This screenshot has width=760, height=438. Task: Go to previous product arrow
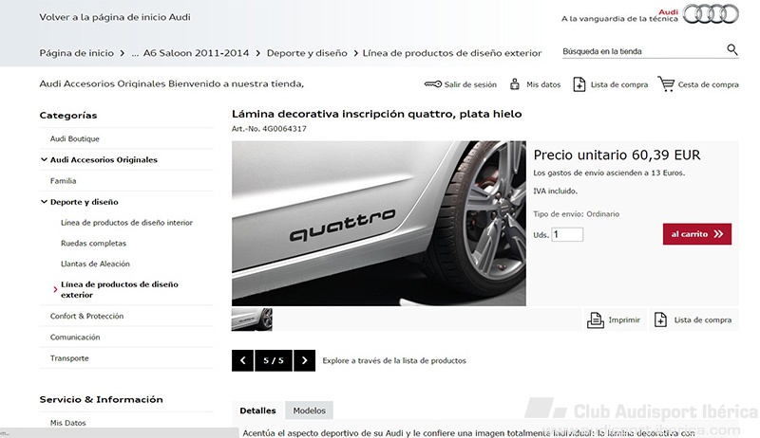242,360
